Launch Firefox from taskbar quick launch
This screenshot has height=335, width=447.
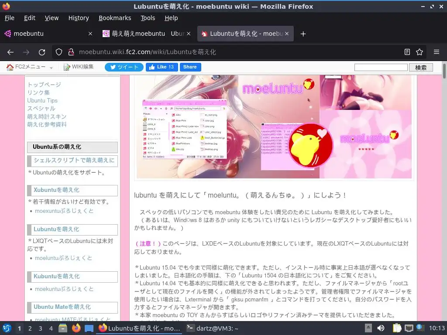76,328
